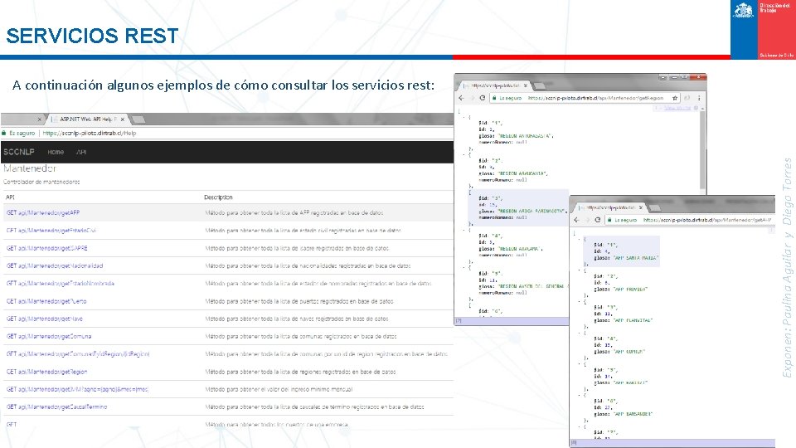The image size is (796, 448).
Task: Open GET api/Mantenedor/getAFP link
Action: coord(42,213)
